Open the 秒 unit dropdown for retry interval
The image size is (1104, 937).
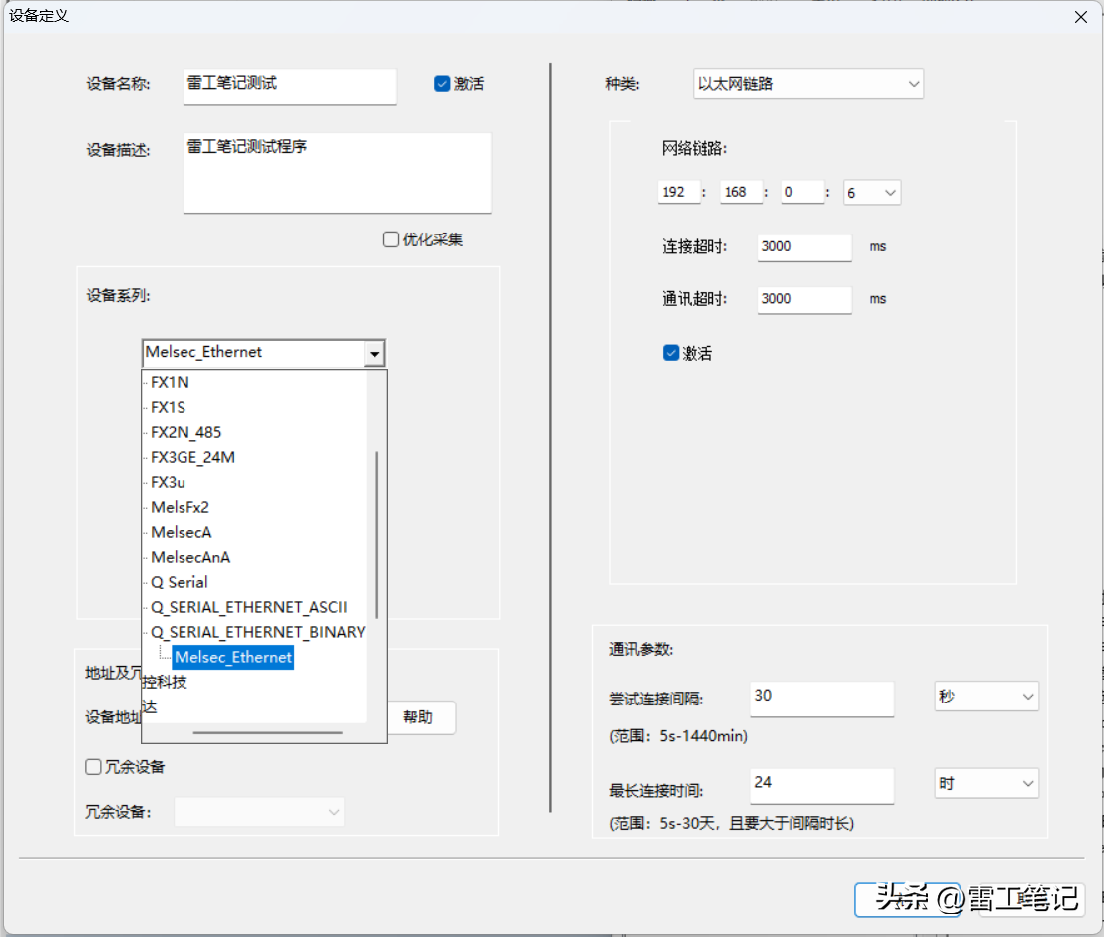986,697
